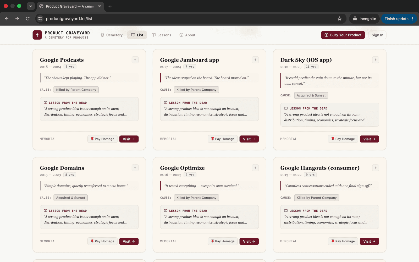Open Chrome menu three-dots icon
Viewport: 419px width, 262px height.
click(412, 19)
